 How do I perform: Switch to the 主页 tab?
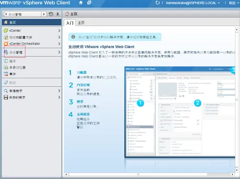81,23
